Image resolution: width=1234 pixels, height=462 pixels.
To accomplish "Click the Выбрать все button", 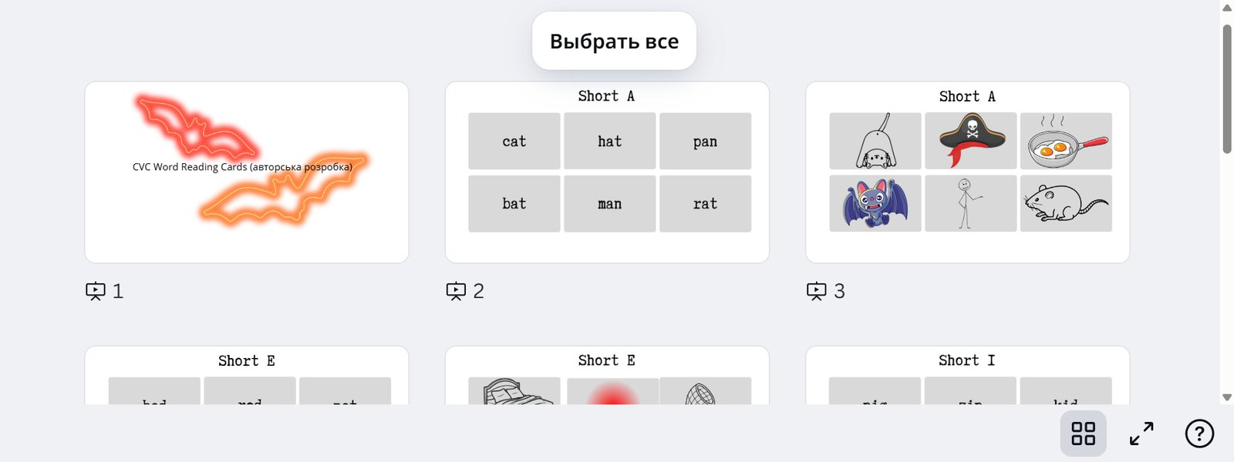I will tap(614, 41).
